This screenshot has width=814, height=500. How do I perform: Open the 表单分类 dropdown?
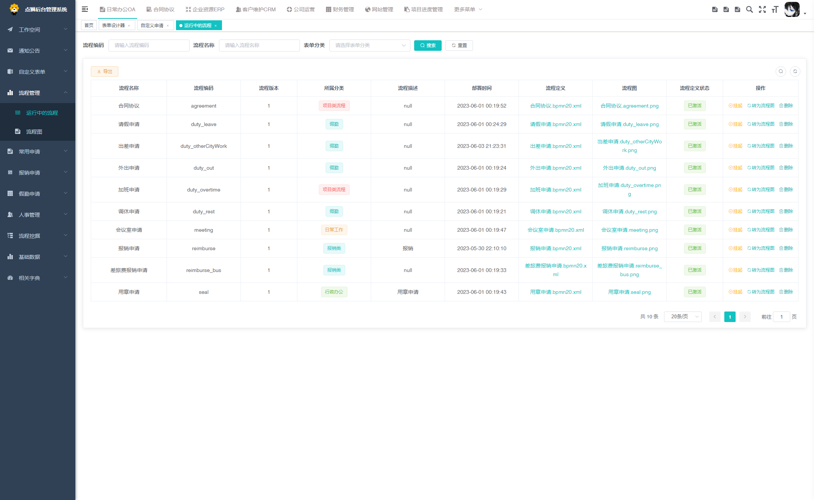(x=369, y=46)
